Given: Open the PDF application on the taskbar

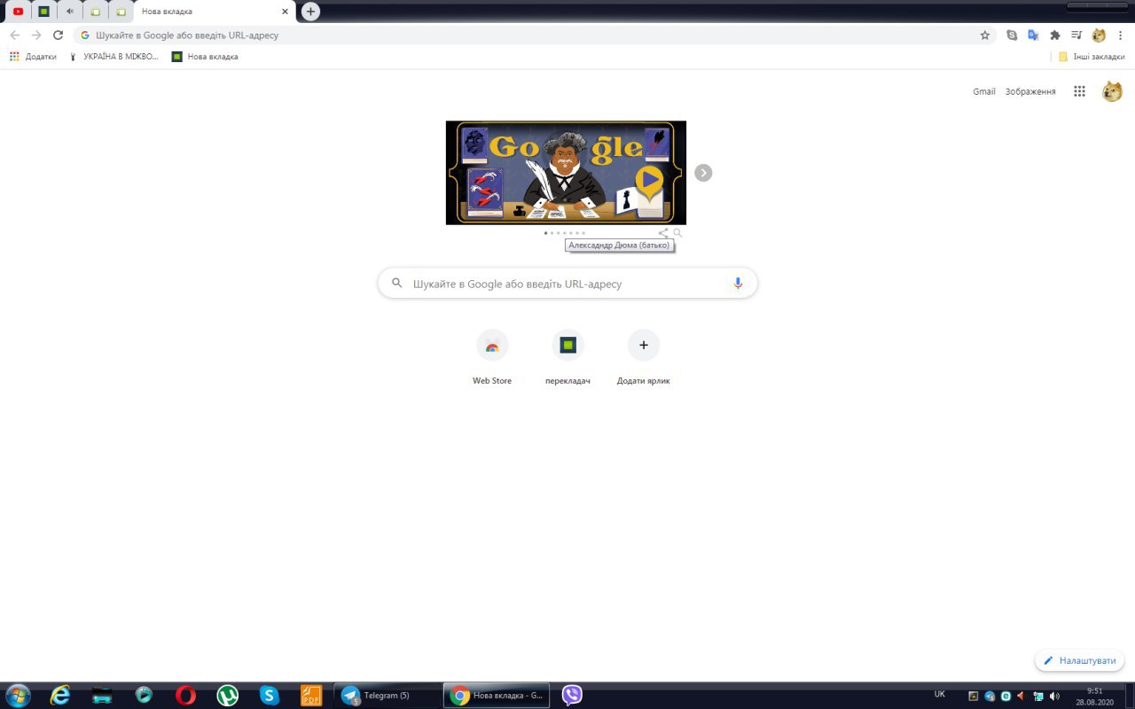Looking at the screenshot, I should (311, 696).
